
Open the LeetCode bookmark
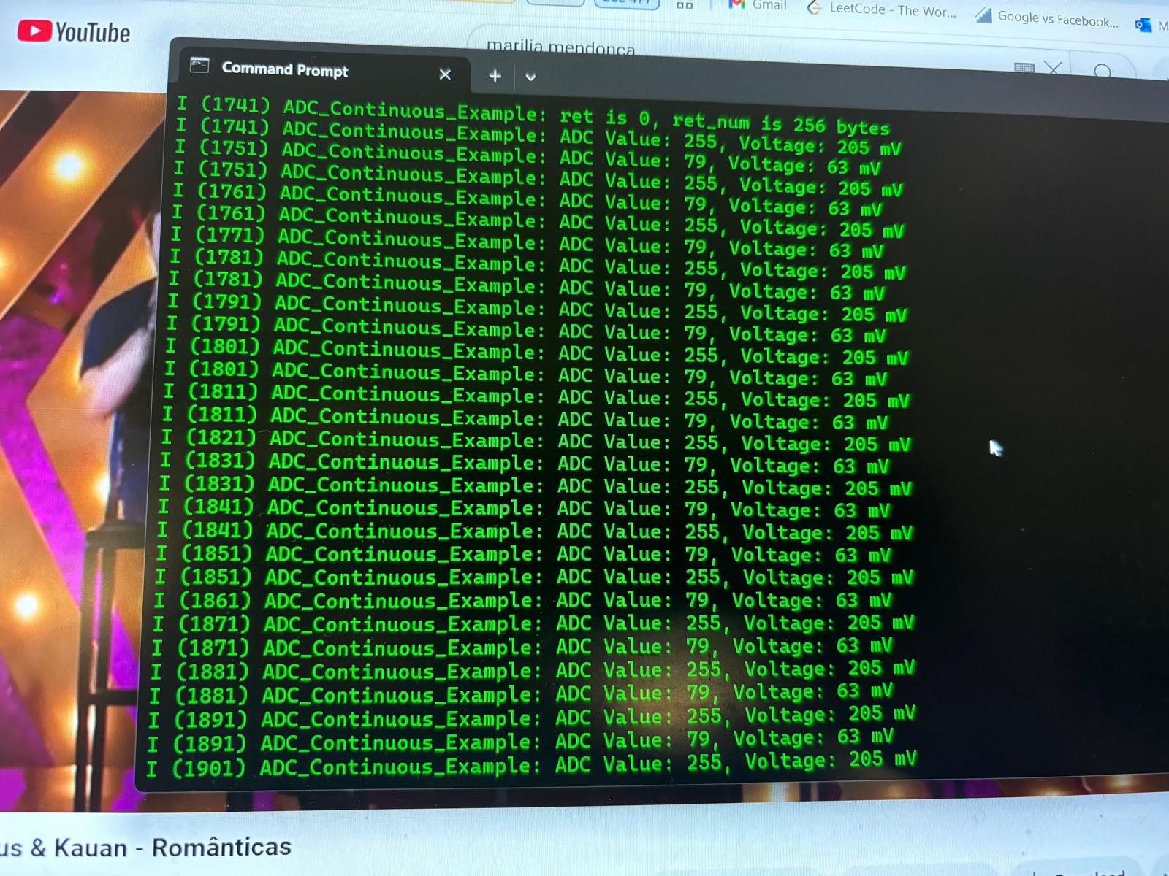point(883,9)
